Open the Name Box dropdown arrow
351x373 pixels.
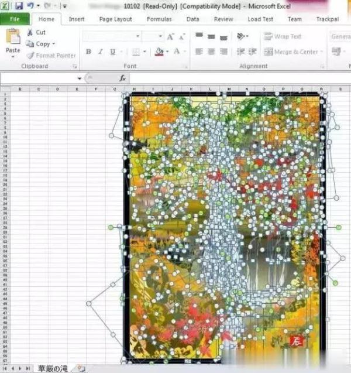79,78
